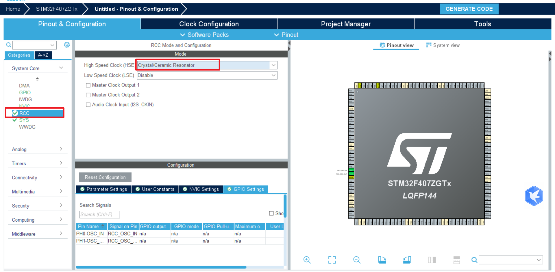The width and height of the screenshot is (555, 272).
Task: Open the NVIC Settings tab
Action: (201, 189)
